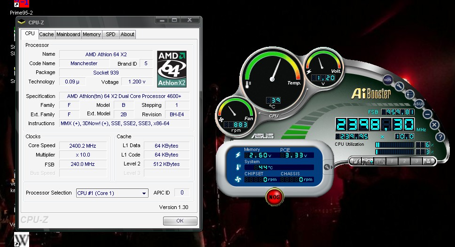This screenshot has width=455, height=247.
Task: Click the red NOS button below the monitor panel
Action: (274, 197)
